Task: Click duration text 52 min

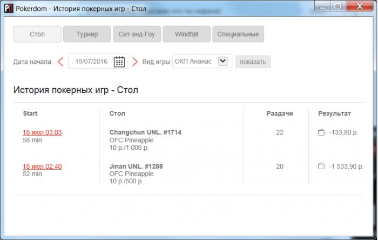Action: 32,174
